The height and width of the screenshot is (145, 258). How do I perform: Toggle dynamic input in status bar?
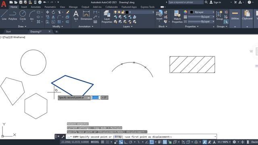pyautogui.click(x=121, y=142)
